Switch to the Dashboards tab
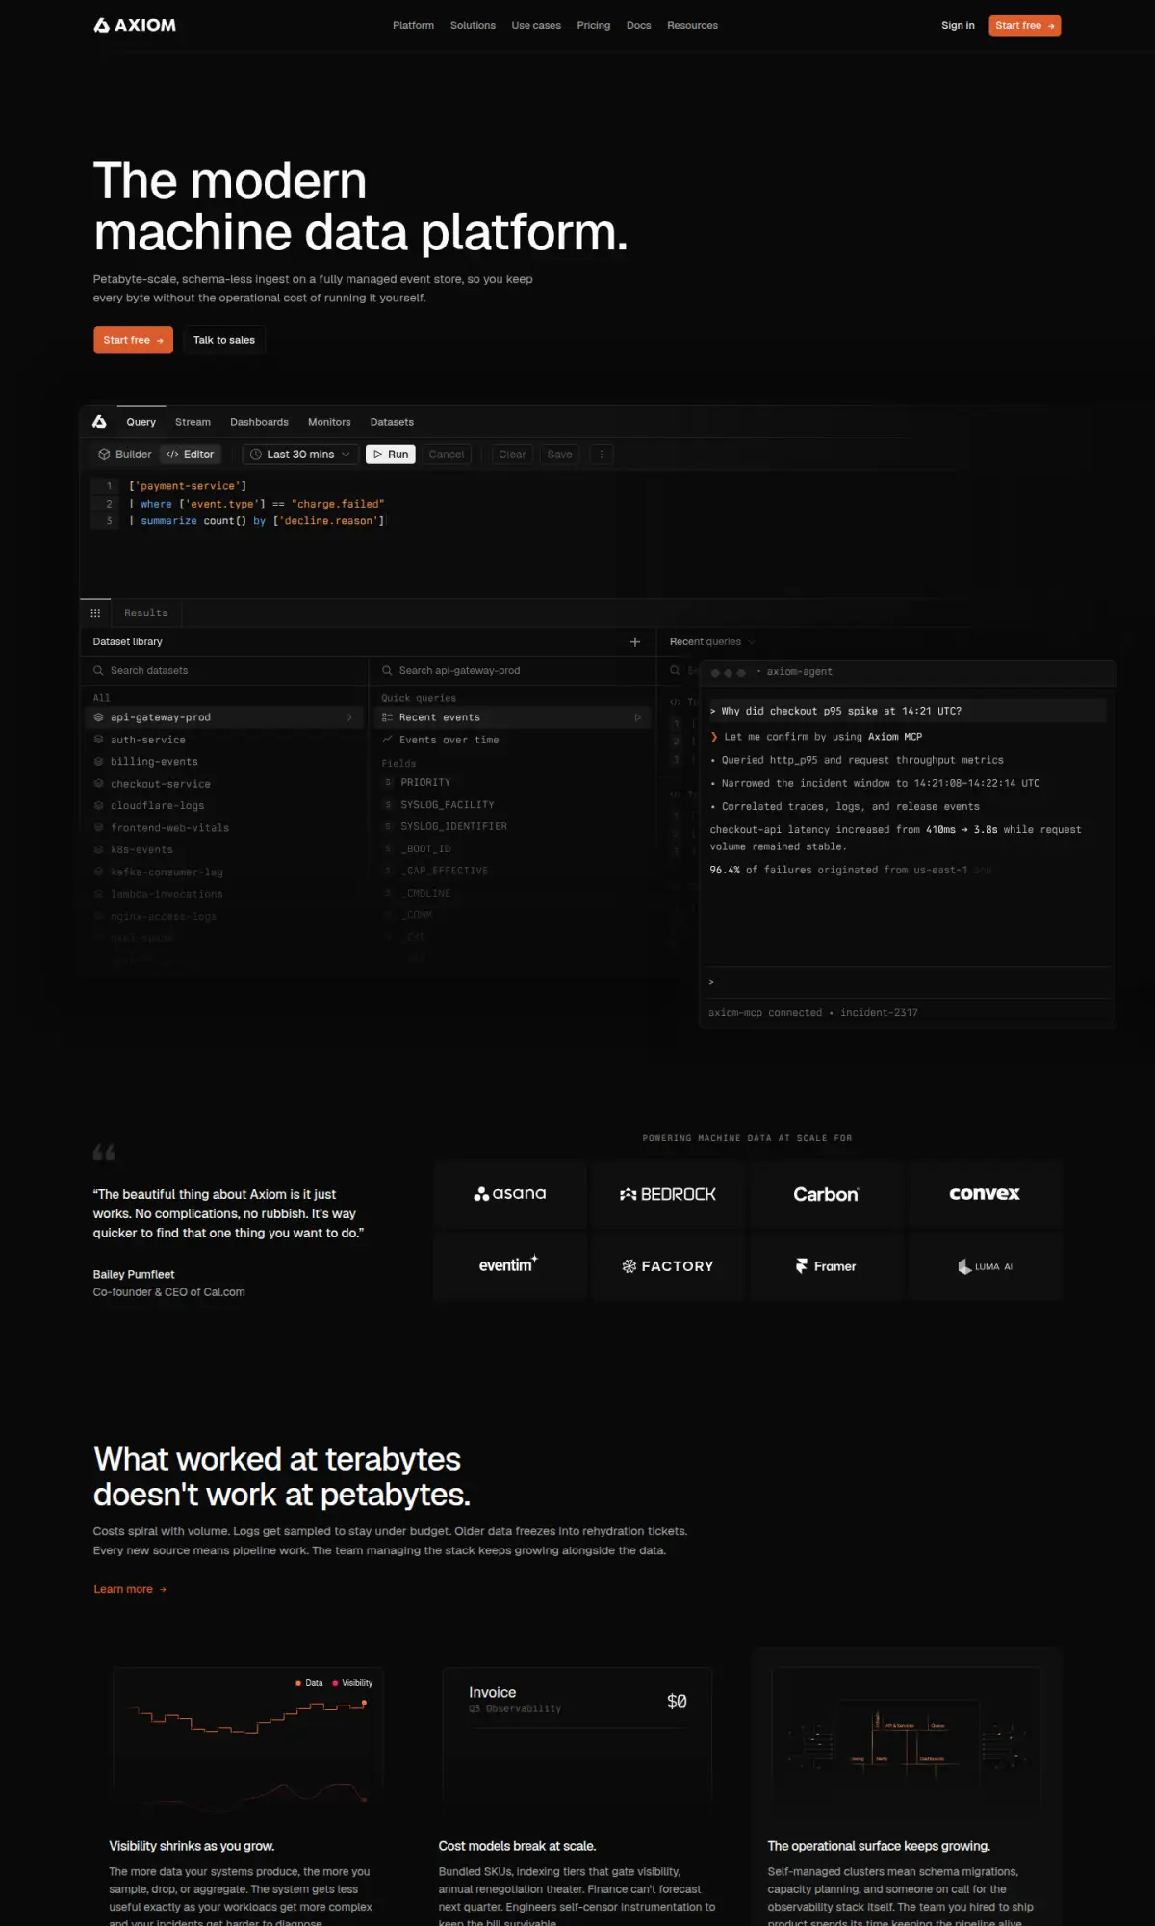The width and height of the screenshot is (1155, 1926). tap(259, 422)
